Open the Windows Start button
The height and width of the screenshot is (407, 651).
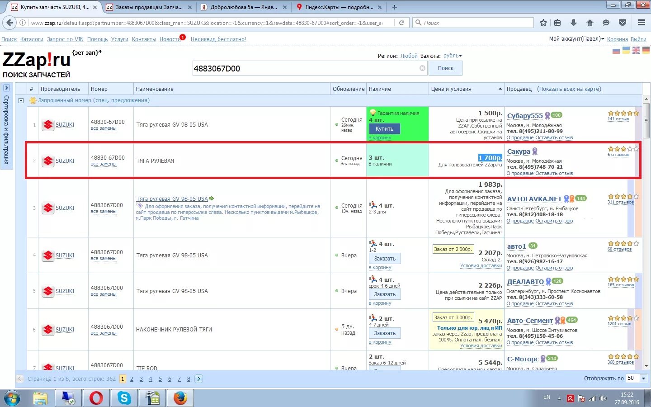pyautogui.click(x=12, y=398)
